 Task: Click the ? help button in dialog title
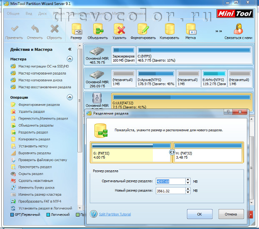click(228, 112)
